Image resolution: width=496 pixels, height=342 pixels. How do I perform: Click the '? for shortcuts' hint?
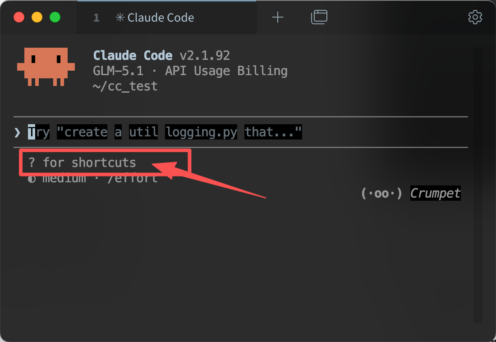click(x=82, y=162)
